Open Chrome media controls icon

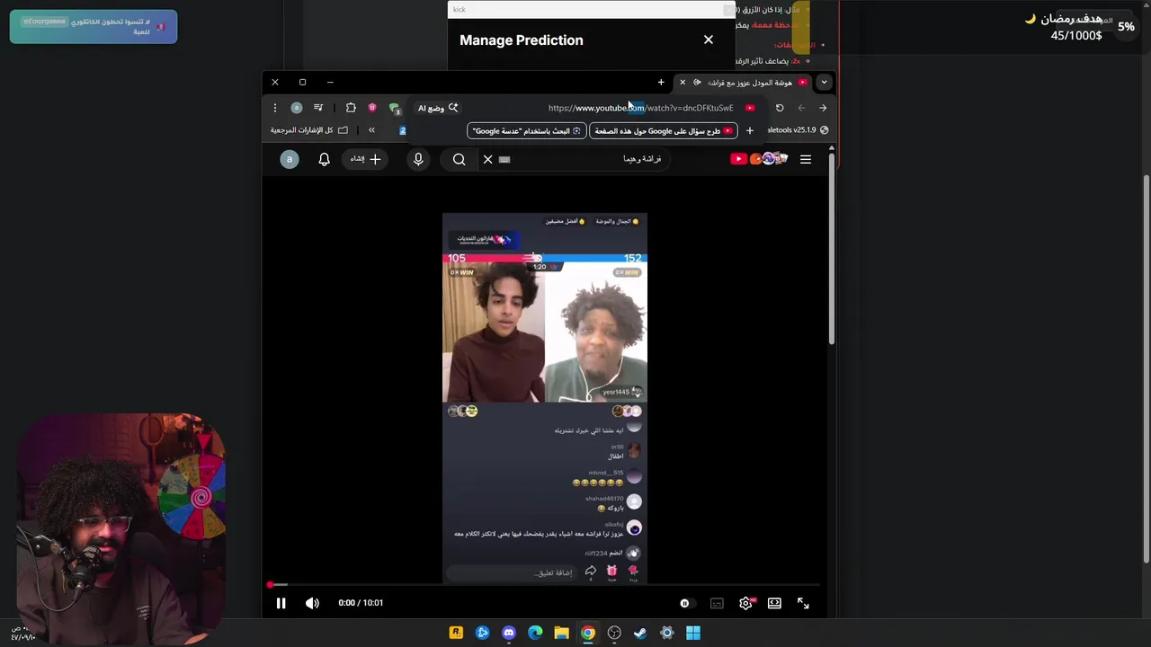[318, 108]
